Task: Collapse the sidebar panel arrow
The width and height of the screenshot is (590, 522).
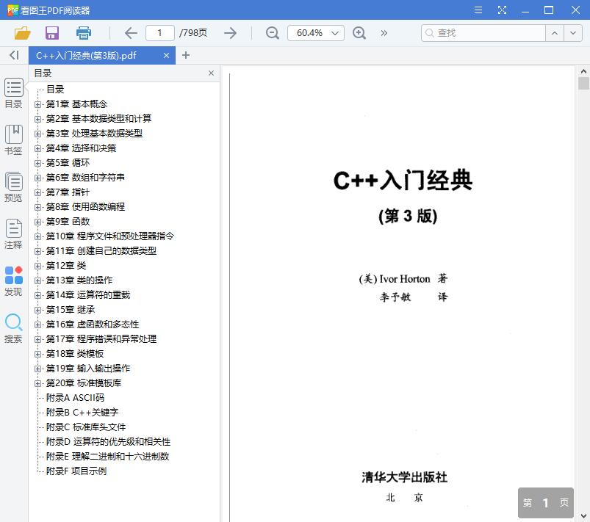Action: point(14,55)
